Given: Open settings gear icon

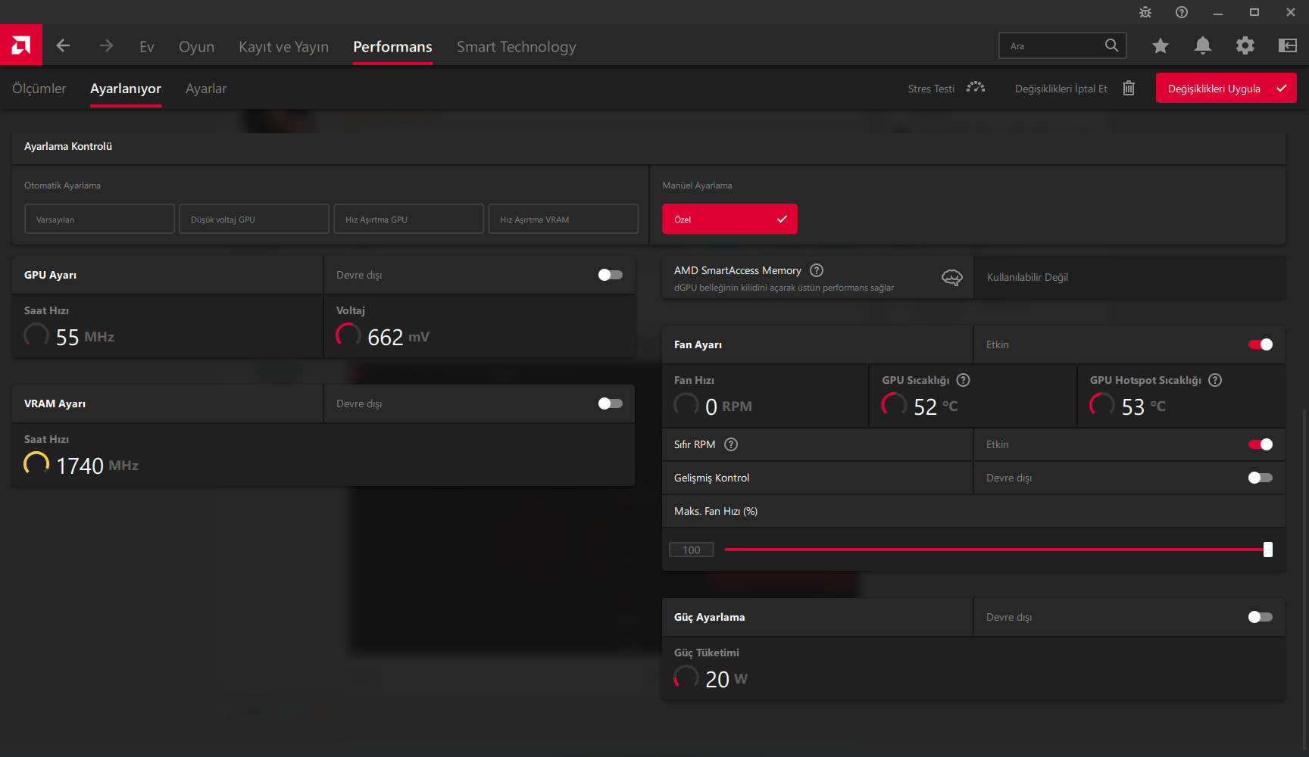Looking at the screenshot, I should tap(1245, 45).
